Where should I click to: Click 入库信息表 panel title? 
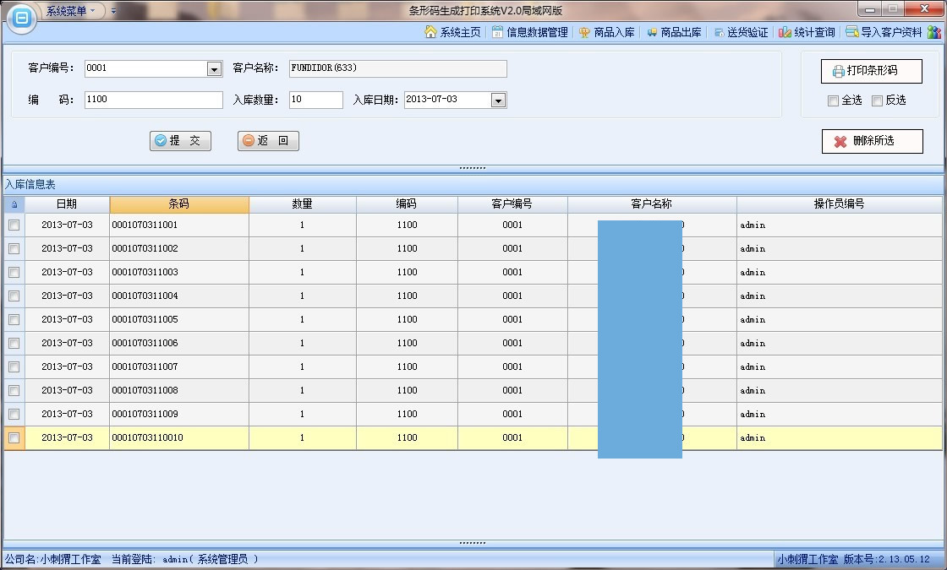(x=30, y=185)
